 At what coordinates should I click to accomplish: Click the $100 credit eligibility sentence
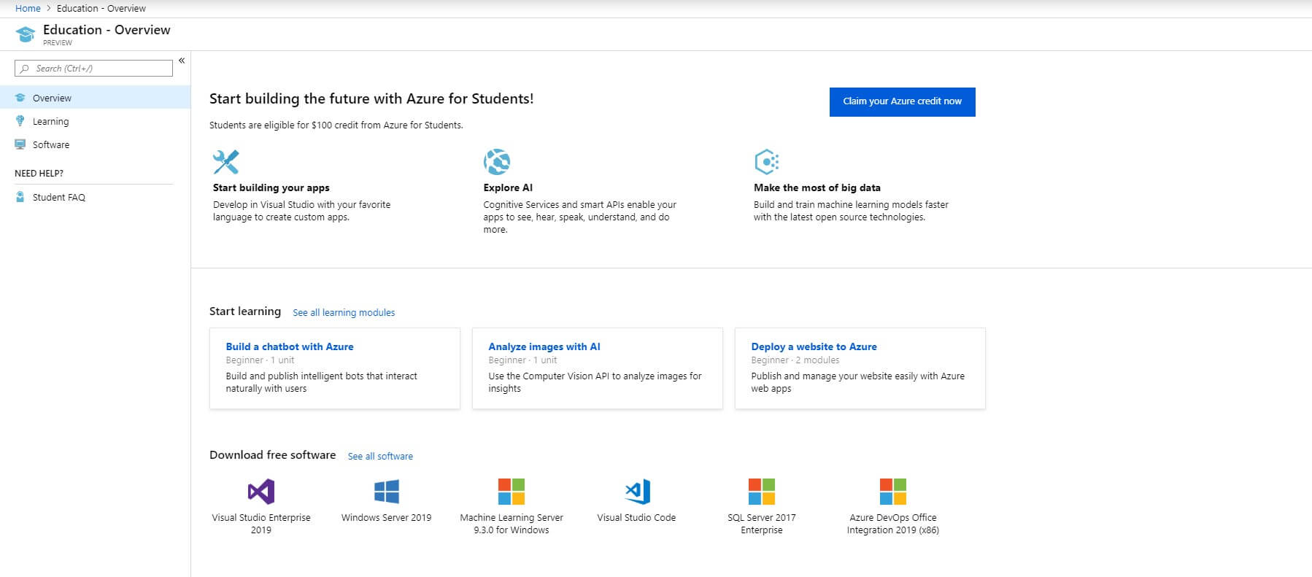point(336,125)
